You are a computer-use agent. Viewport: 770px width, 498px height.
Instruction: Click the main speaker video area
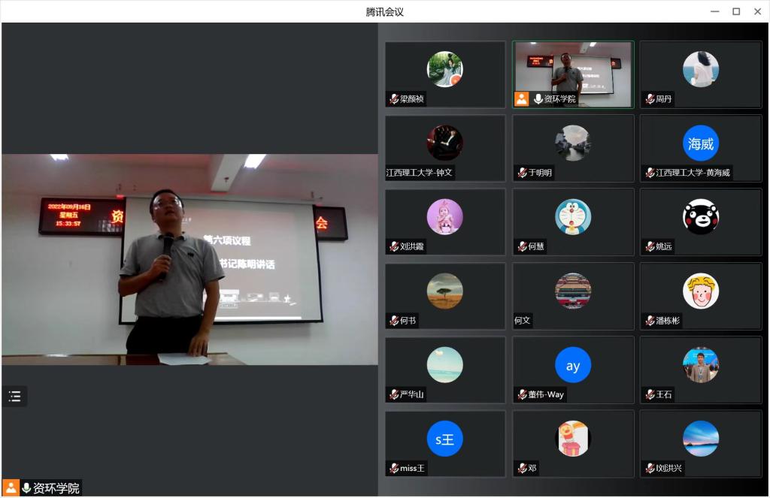point(189,259)
